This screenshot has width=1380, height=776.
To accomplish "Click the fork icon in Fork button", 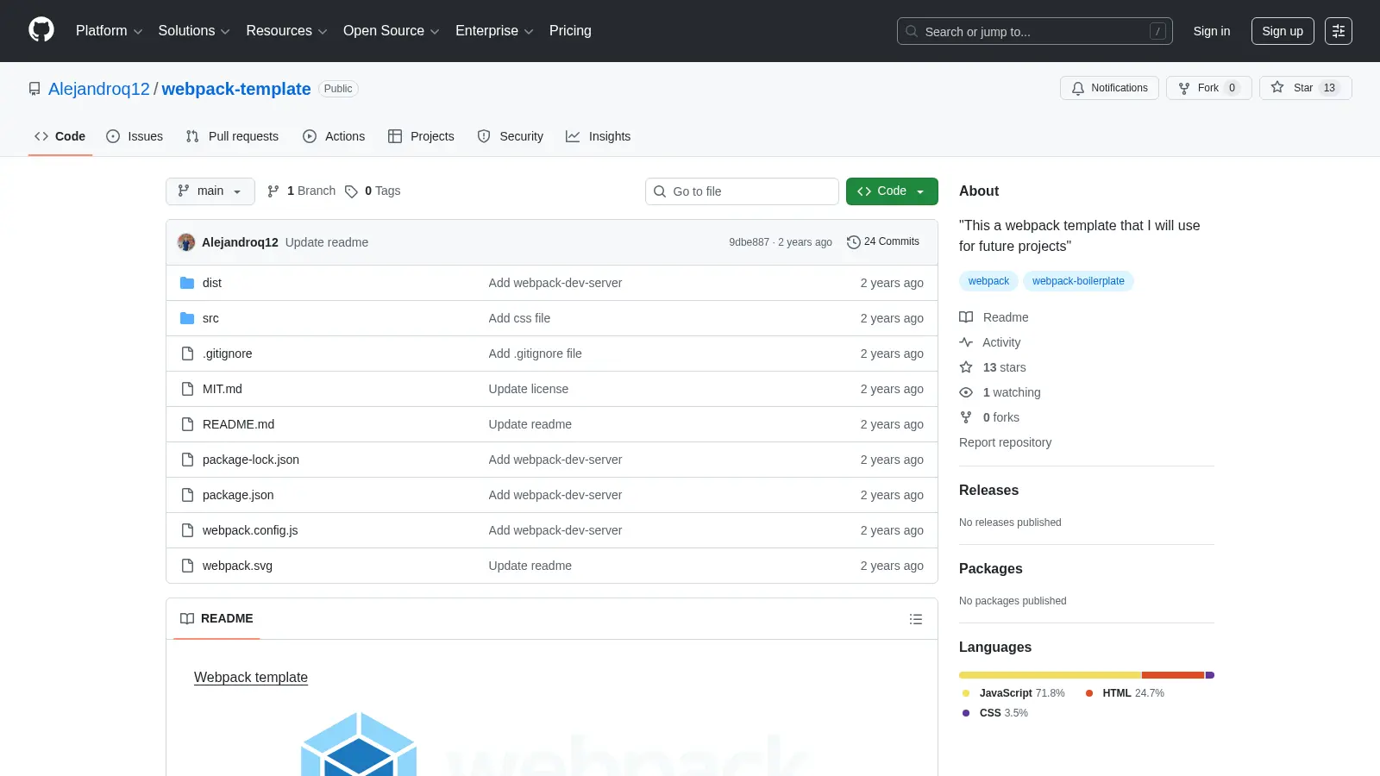I will (1184, 88).
